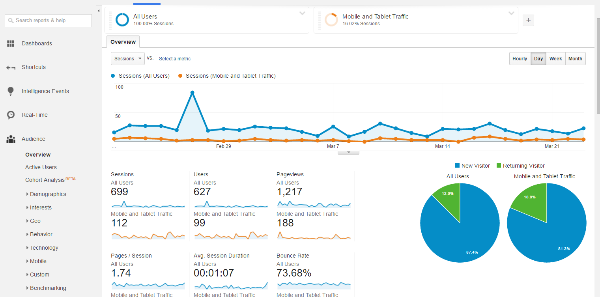Image resolution: width=600 pixels, height=297 pixels.
Task: Open Intelligence Events via its bell icon
Action: pos(11,91)
